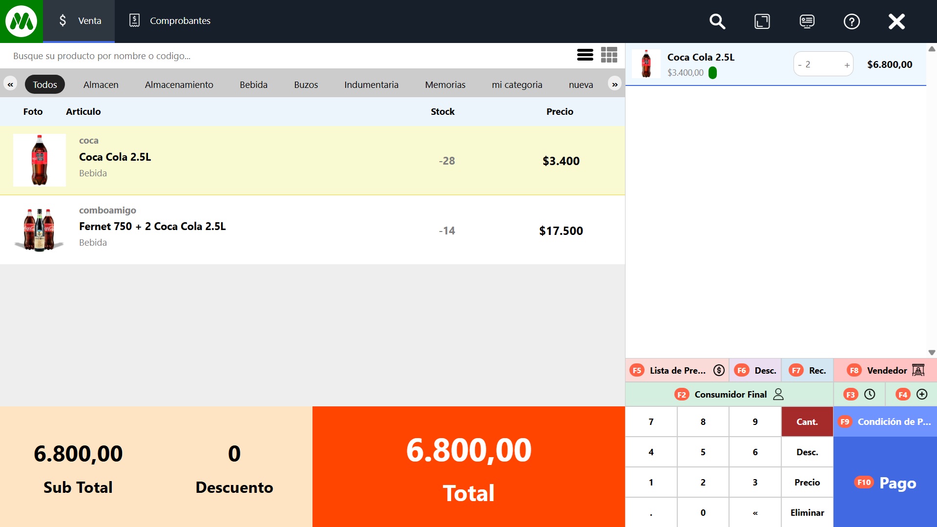
Task: Open the customer display monitor icon
Action: click(x=807, y=21)
